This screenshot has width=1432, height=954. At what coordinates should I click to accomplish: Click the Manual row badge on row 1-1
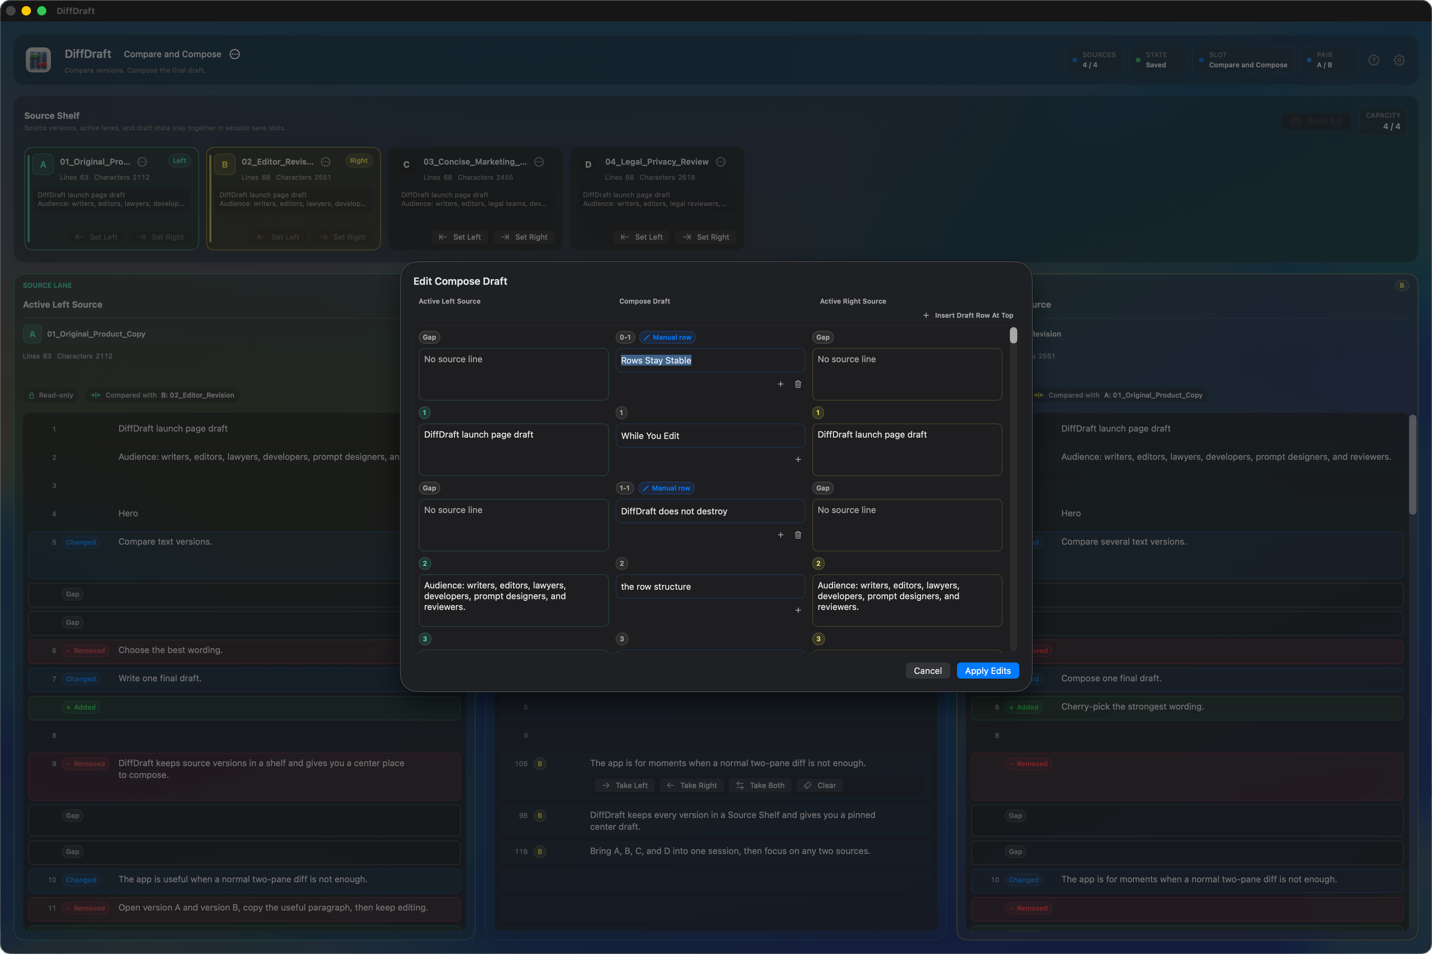coord(666,488)
